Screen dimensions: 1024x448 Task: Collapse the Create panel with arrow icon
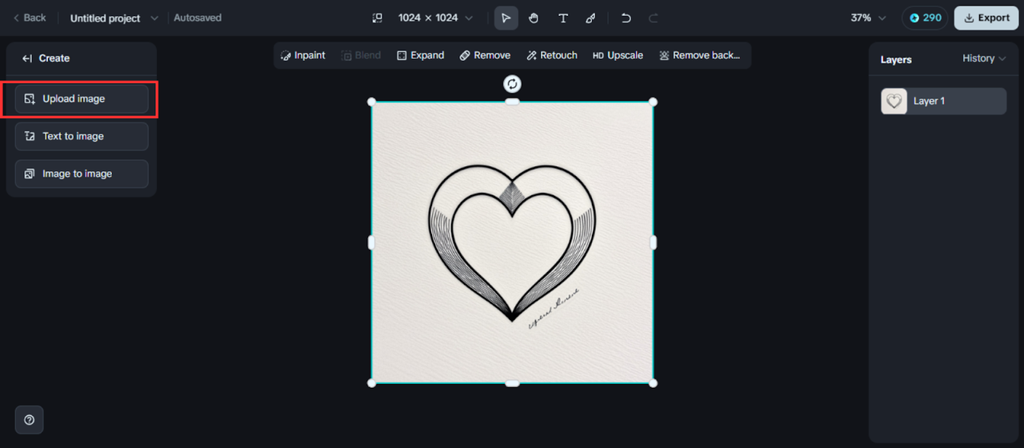coord(27,58)
